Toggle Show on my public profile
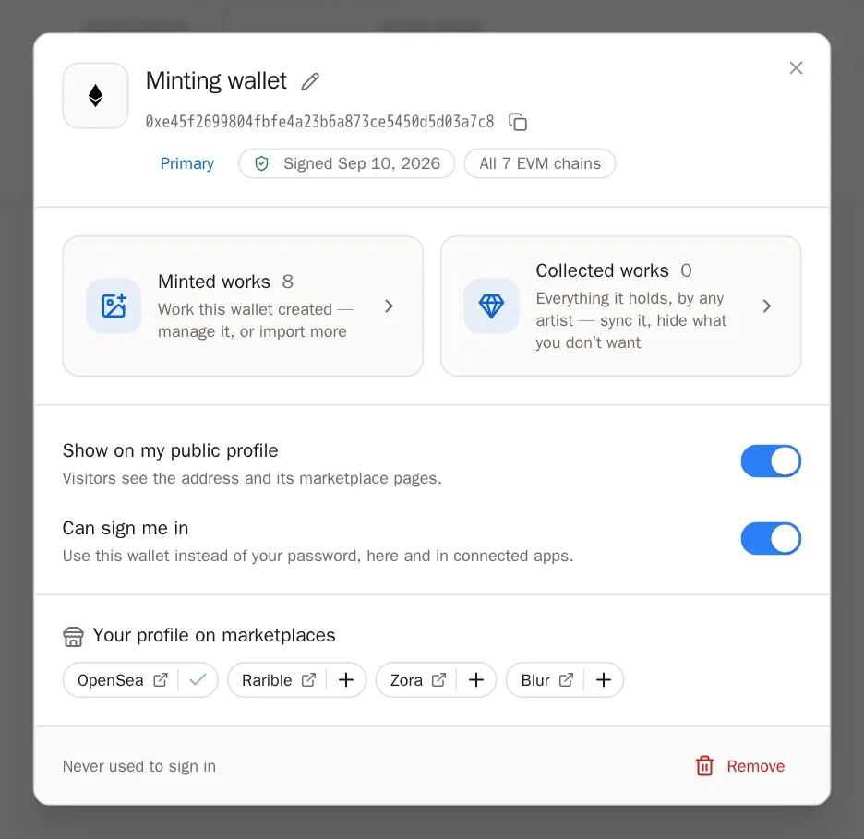The height and width of the screenshot is (839, 864). point(771,461)
